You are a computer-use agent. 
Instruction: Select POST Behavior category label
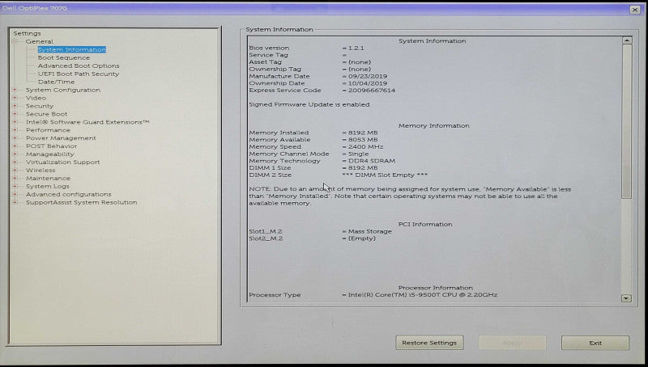[52, 146]
